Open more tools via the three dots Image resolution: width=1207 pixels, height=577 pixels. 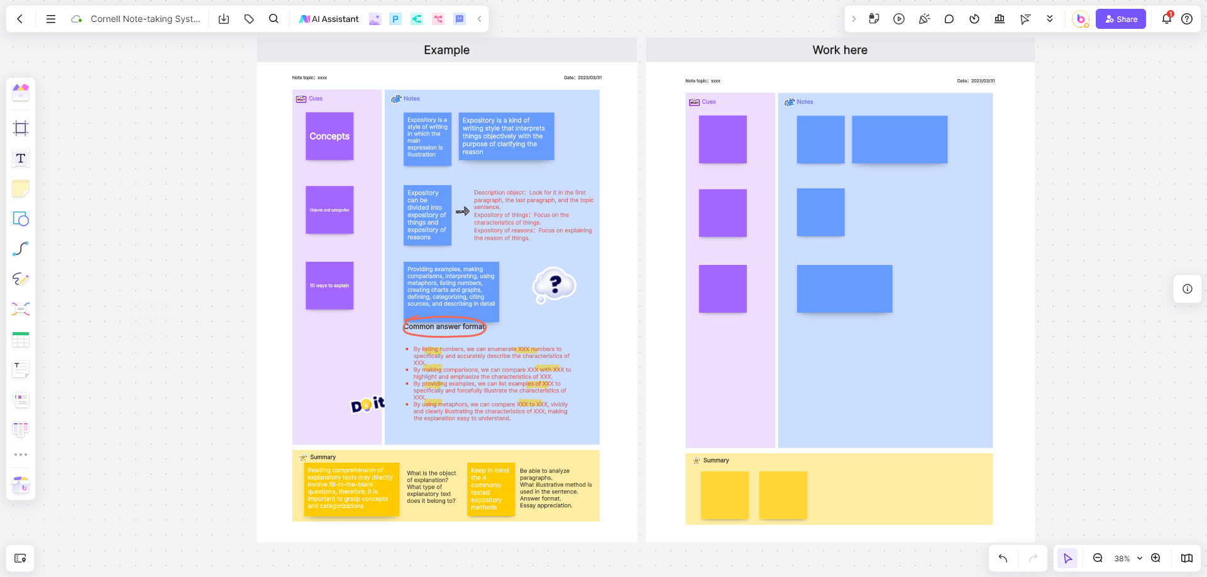tap(21, 455)
